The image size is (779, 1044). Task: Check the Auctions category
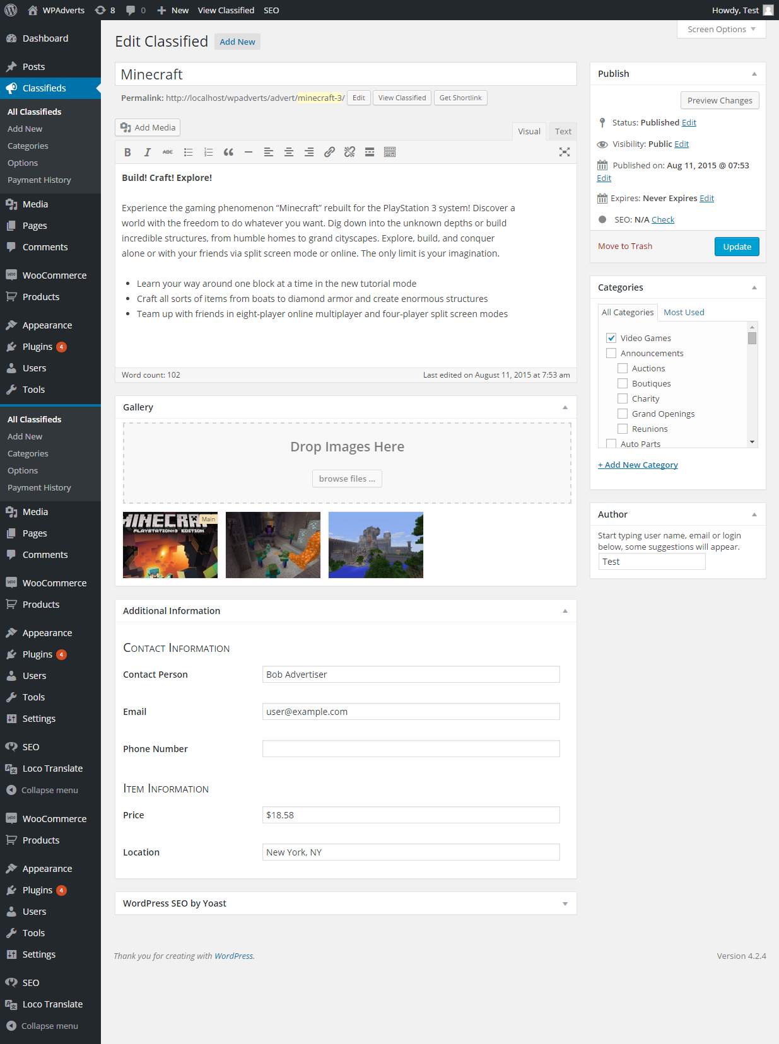tap(623, 368)
